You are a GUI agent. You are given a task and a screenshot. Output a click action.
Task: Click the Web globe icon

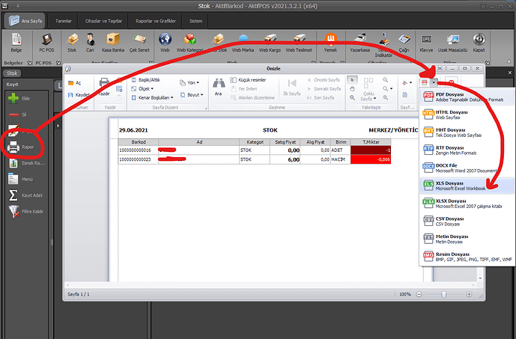[x=165, y=43]
